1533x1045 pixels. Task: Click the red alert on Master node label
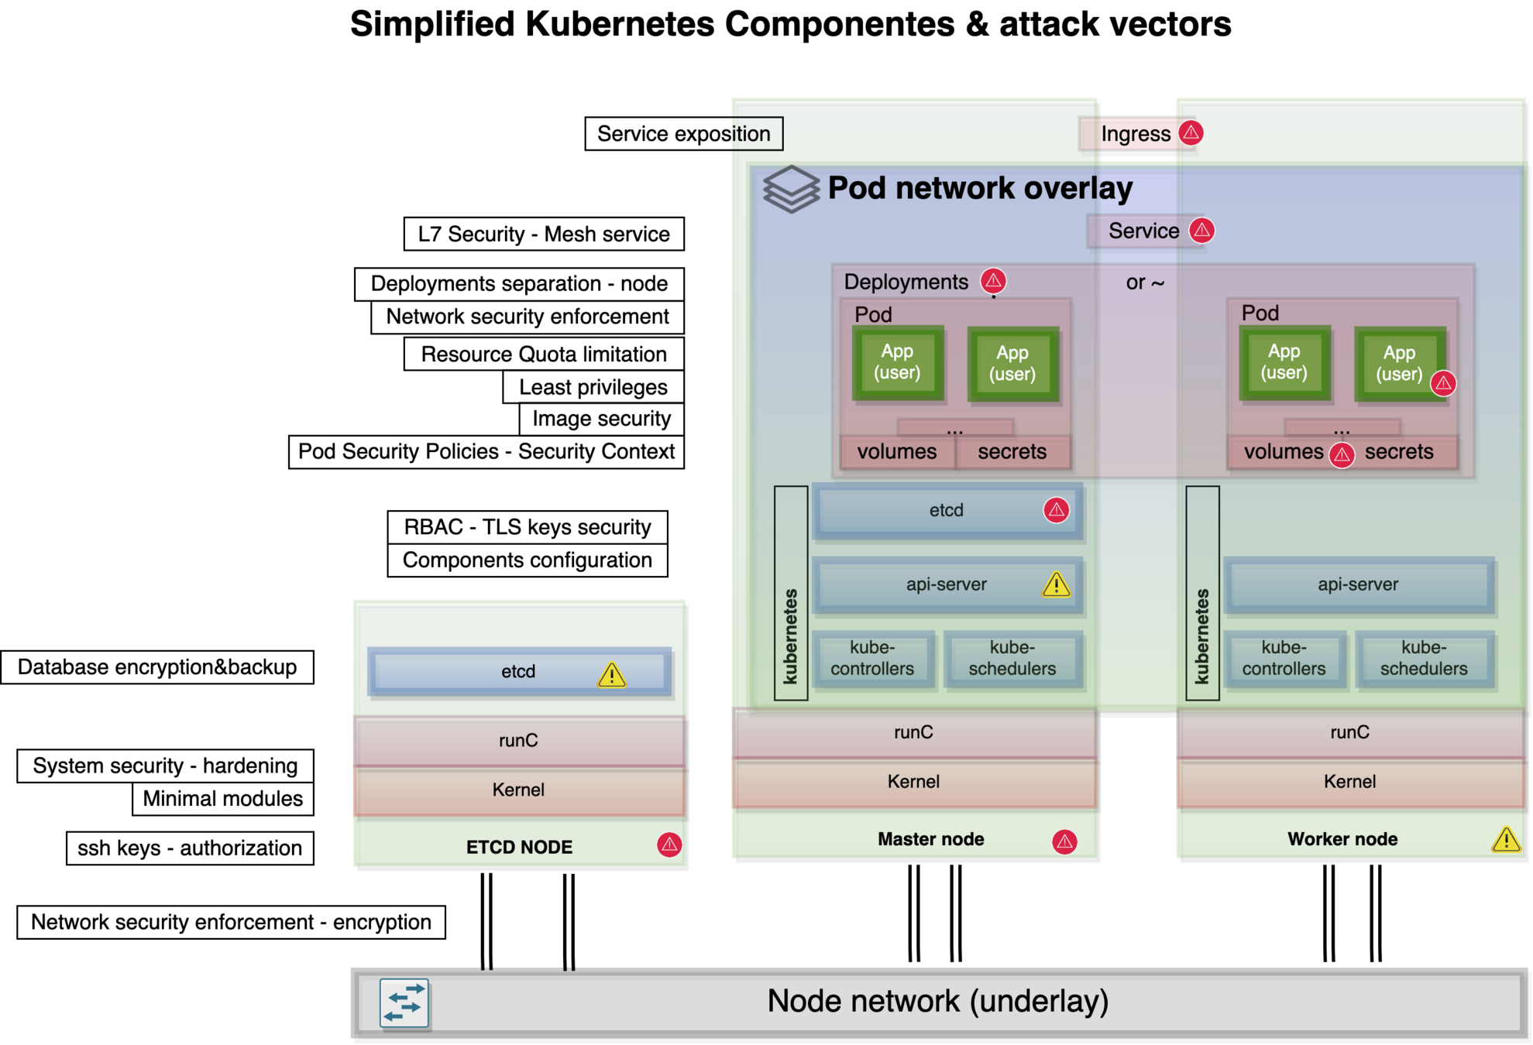pos(1064,841)
